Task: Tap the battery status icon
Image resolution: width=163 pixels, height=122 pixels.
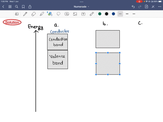Action: (x=160, y=1)
